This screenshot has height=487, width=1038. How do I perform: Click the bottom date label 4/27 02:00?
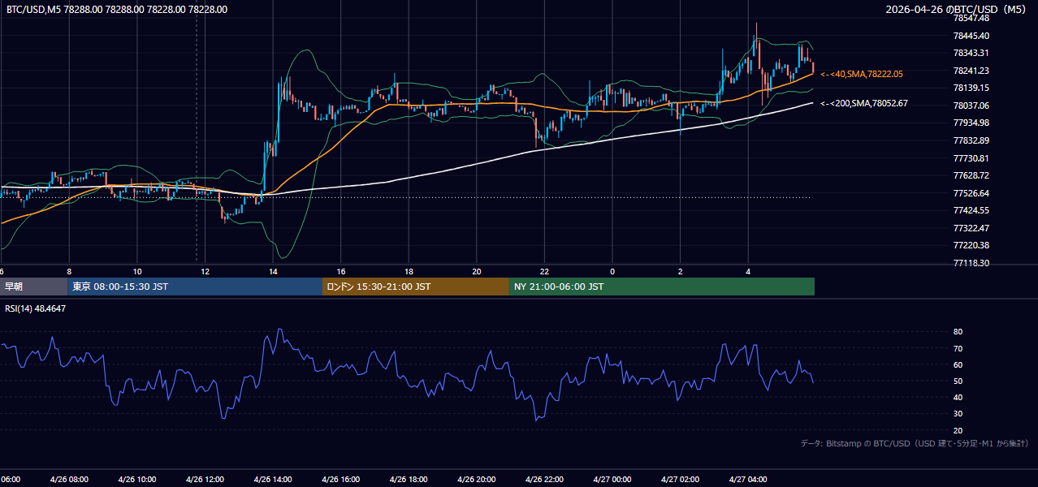coord(680,479)
